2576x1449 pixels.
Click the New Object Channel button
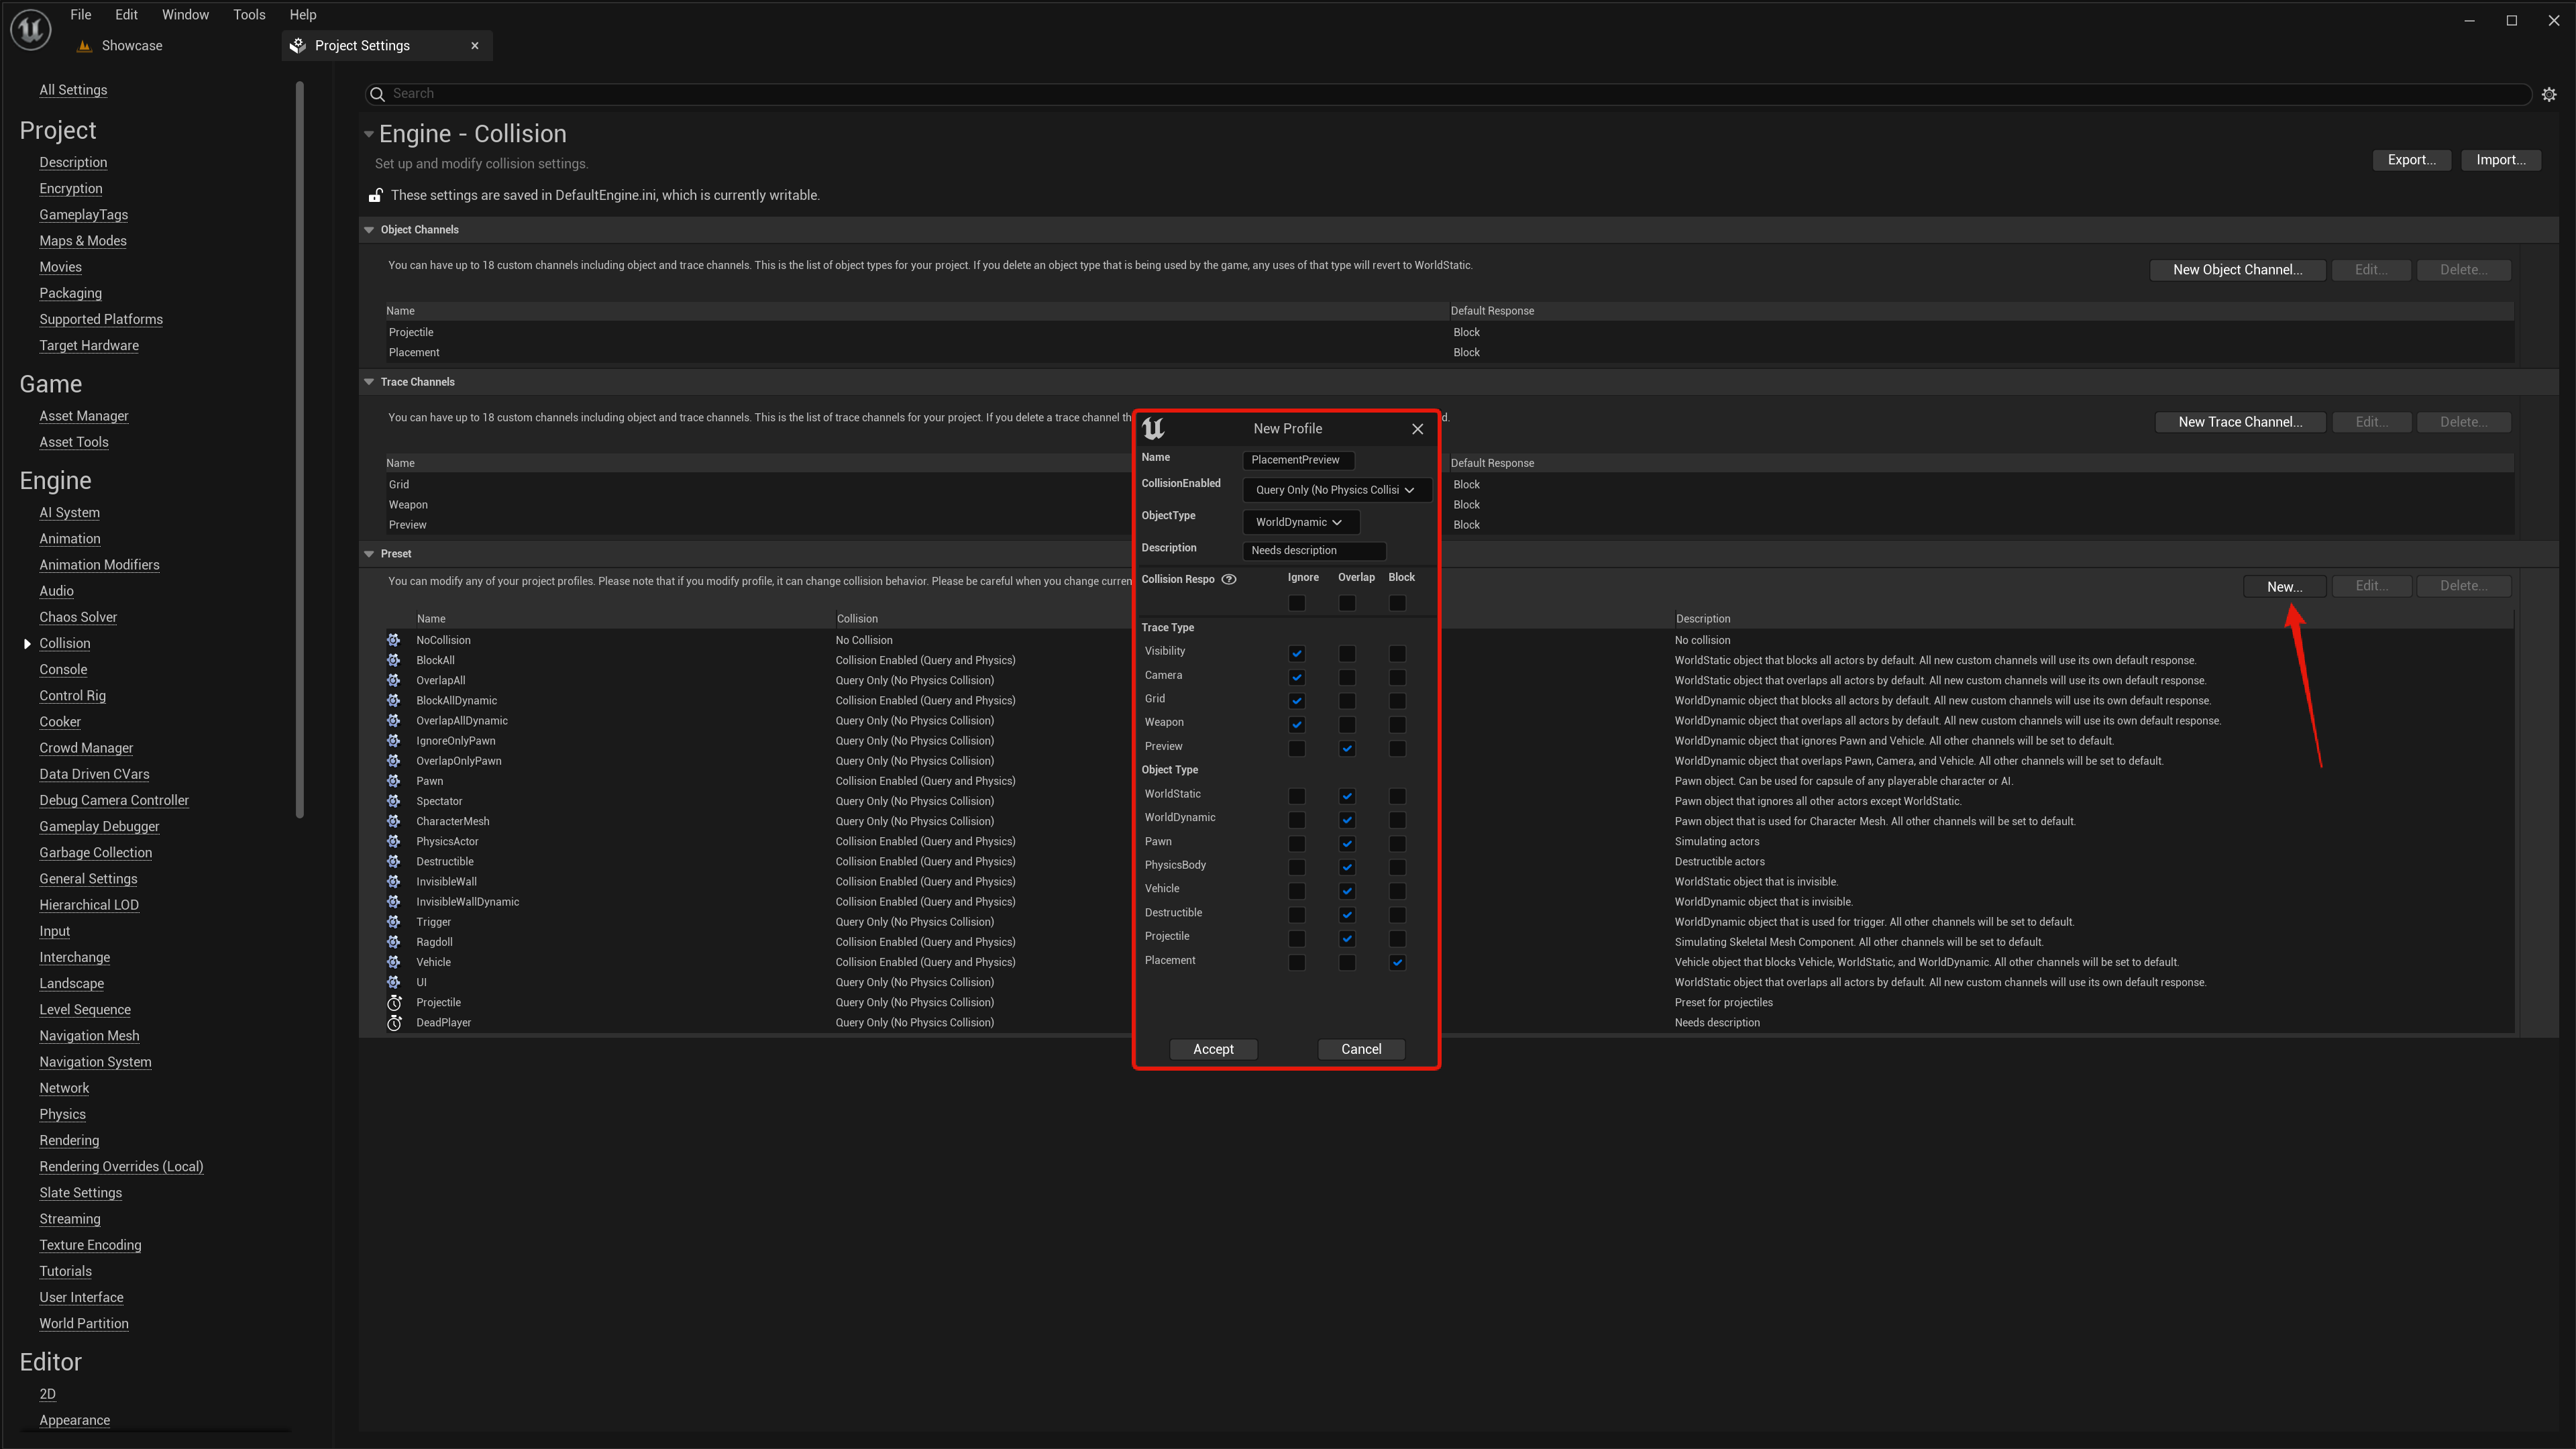click(2237, 270)
